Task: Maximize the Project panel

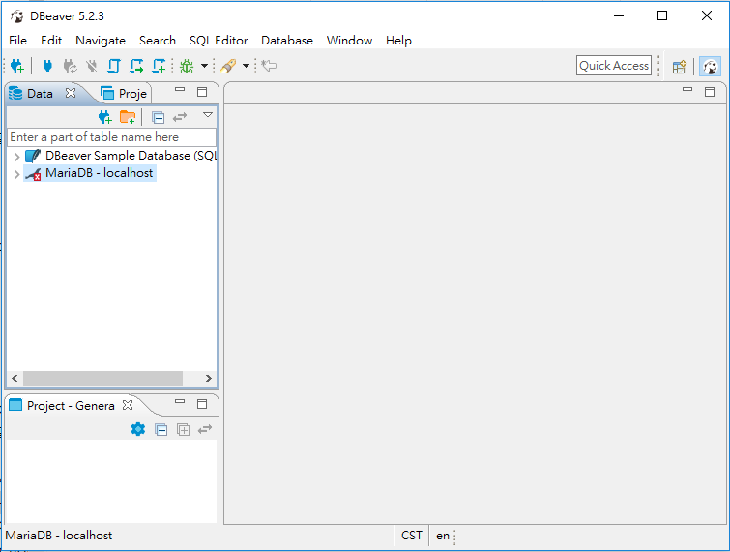Action: [x=202, y=404]
